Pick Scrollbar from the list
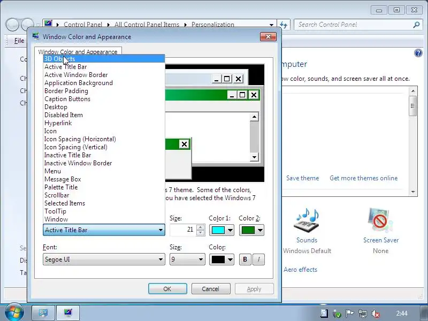428x321 pixels. 104,195
